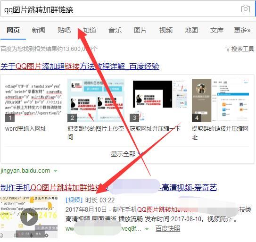Open '制作手机QQ图片跳转加群链接' video result link

click(108, 188)
